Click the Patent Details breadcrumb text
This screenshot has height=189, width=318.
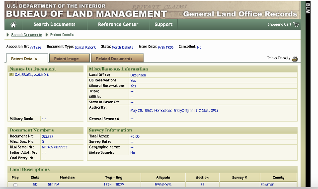pyautogui.click(x=62, y=35)
